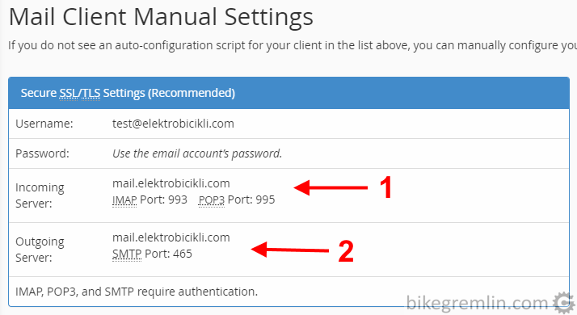
Task: Click the SSL abbreviation in the panel header
Action: [69, 93]
